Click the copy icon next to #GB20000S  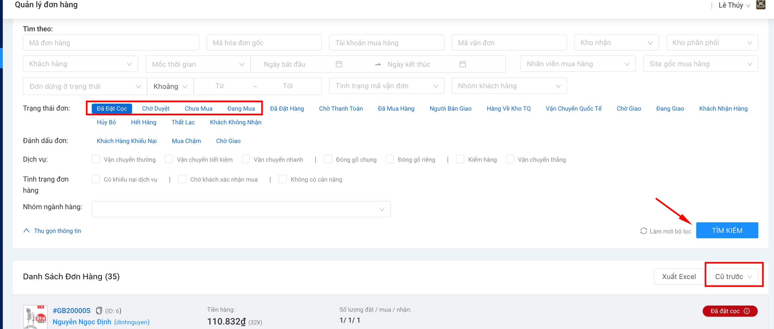99,311
